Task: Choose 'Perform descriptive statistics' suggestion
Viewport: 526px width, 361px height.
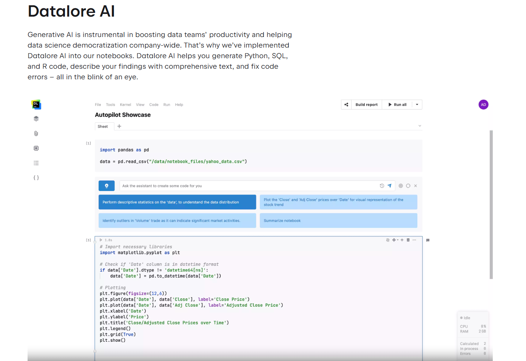Action: (177, 202)
